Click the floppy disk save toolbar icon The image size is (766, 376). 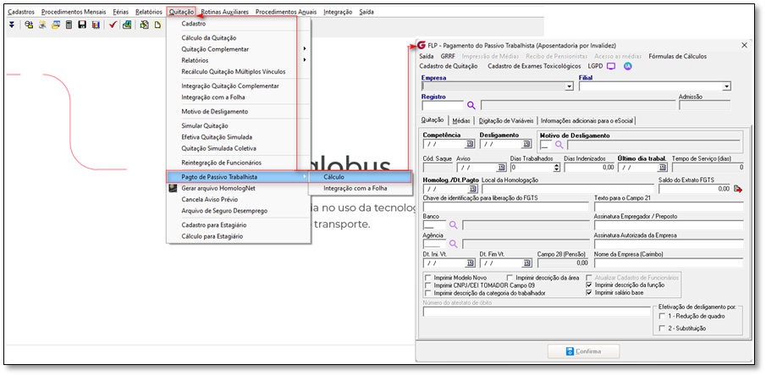point(82,25)
